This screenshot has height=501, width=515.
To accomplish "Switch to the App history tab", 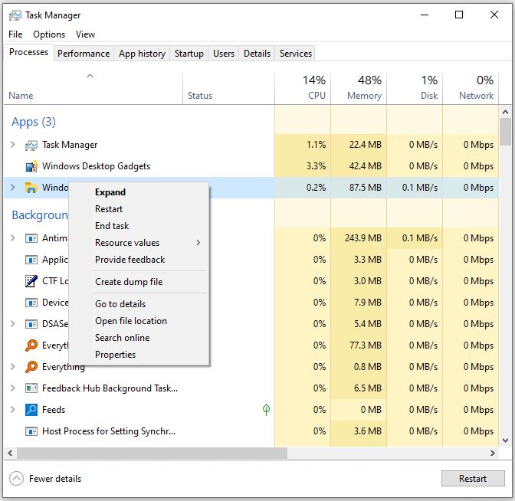I will pos(142,54).
